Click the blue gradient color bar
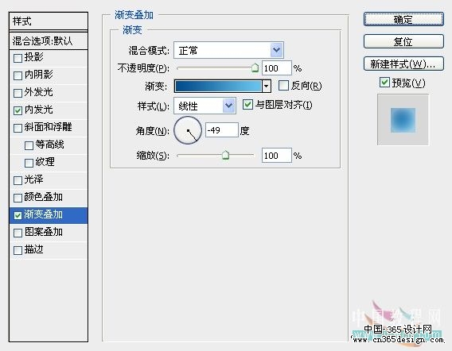452x351 pixels. click(x=218, y=86)
